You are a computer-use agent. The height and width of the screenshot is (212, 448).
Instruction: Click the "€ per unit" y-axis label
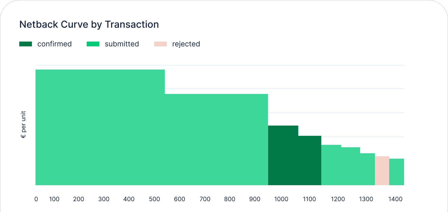tap(23, 125)
